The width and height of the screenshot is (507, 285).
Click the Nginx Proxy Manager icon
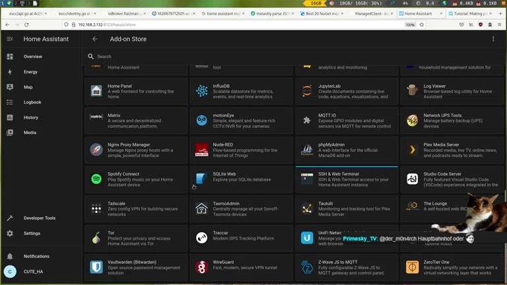(96, 150)
